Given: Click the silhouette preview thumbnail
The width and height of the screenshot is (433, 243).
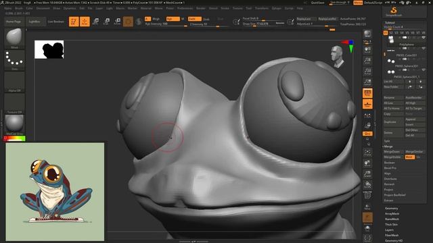Looking at the screenshot, I should click(49, 49).
